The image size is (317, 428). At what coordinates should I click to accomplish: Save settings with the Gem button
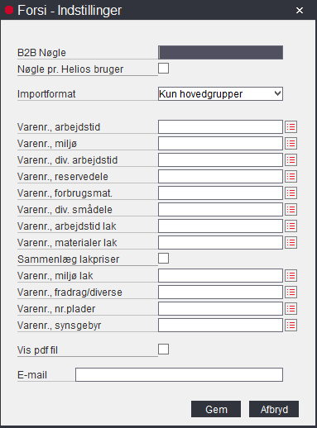point(216,409)
